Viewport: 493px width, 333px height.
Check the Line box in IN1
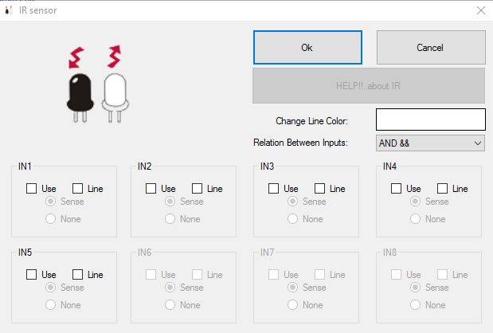(x=78, y=189)
